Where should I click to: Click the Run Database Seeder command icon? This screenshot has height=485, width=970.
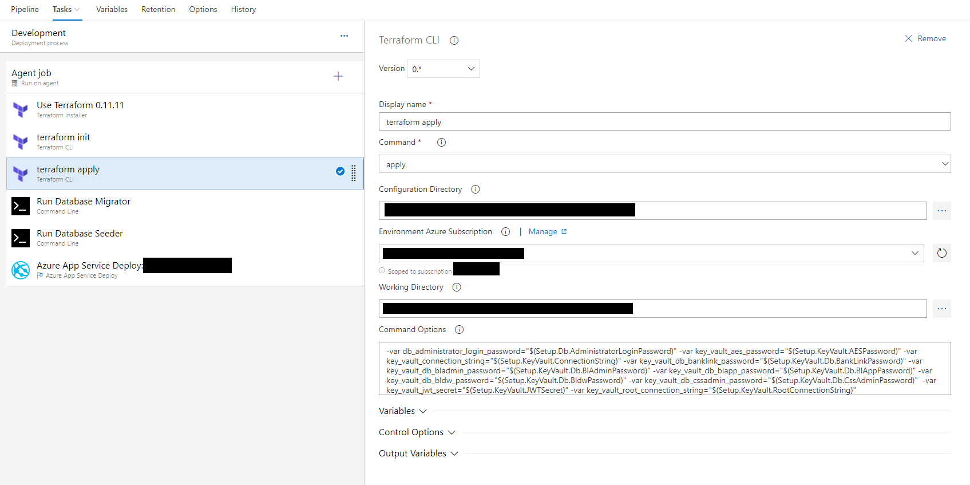click(x=21, y=238)
